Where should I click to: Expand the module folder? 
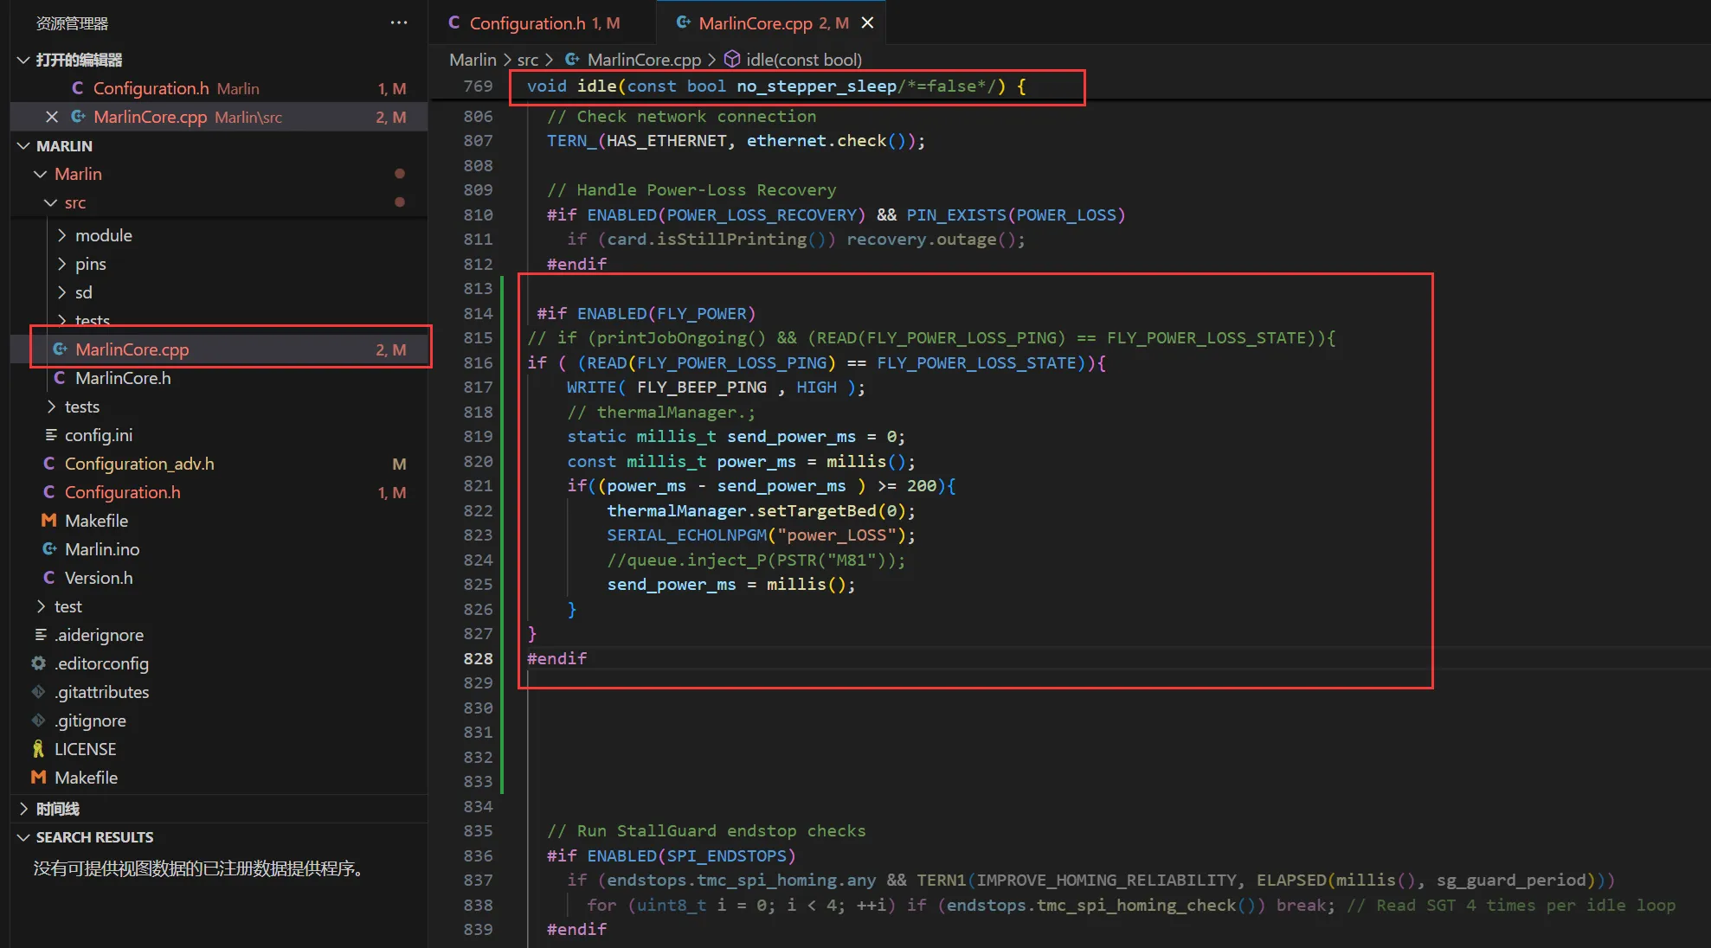[x=61, y=235]
